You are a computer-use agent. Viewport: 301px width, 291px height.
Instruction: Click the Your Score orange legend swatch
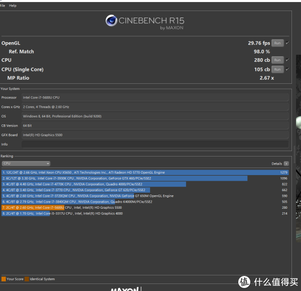pos(4,279)
